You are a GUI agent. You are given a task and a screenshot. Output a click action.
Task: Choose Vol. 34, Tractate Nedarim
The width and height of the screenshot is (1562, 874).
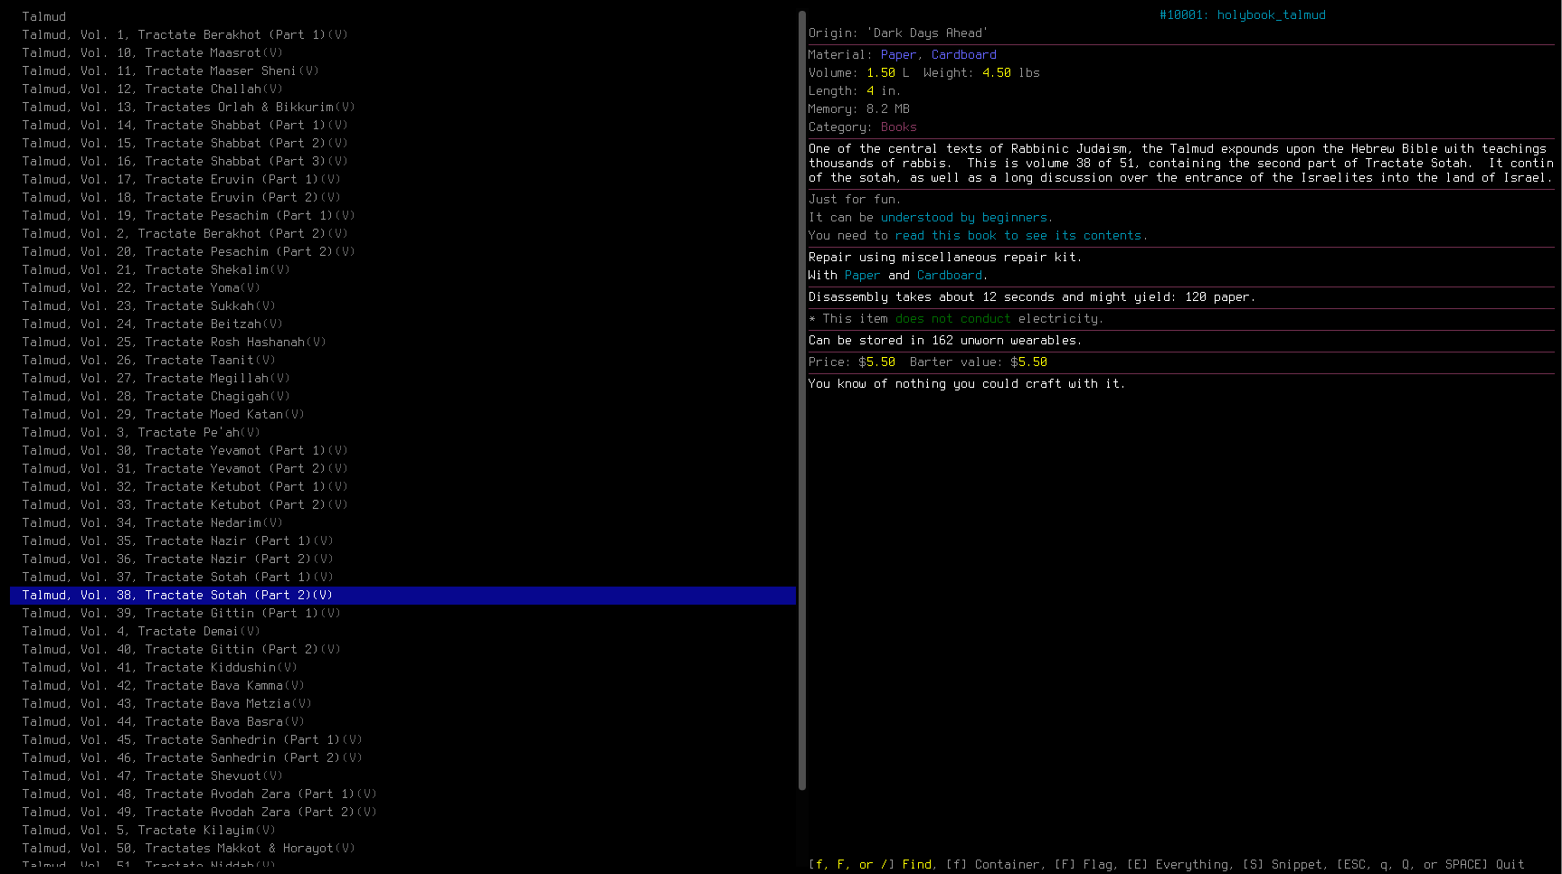click(152, 522)
